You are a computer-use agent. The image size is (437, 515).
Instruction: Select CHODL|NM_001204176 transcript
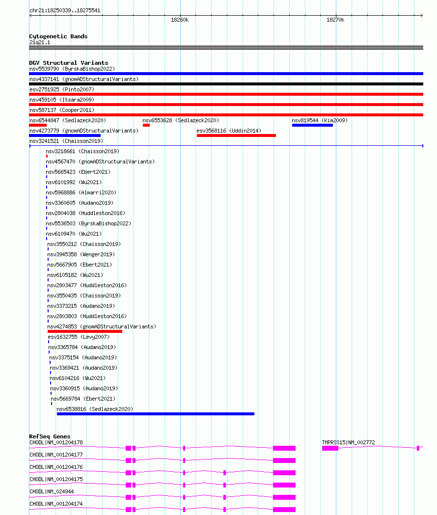pos(56,467)
